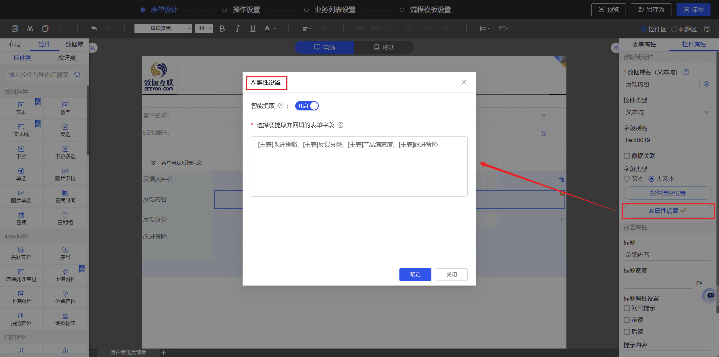The image size is (719, 357).
Task: Collapse the left control panel
Action: [93, 48]
